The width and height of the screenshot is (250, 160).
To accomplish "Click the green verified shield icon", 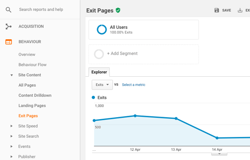I will (x=118, y=10).
